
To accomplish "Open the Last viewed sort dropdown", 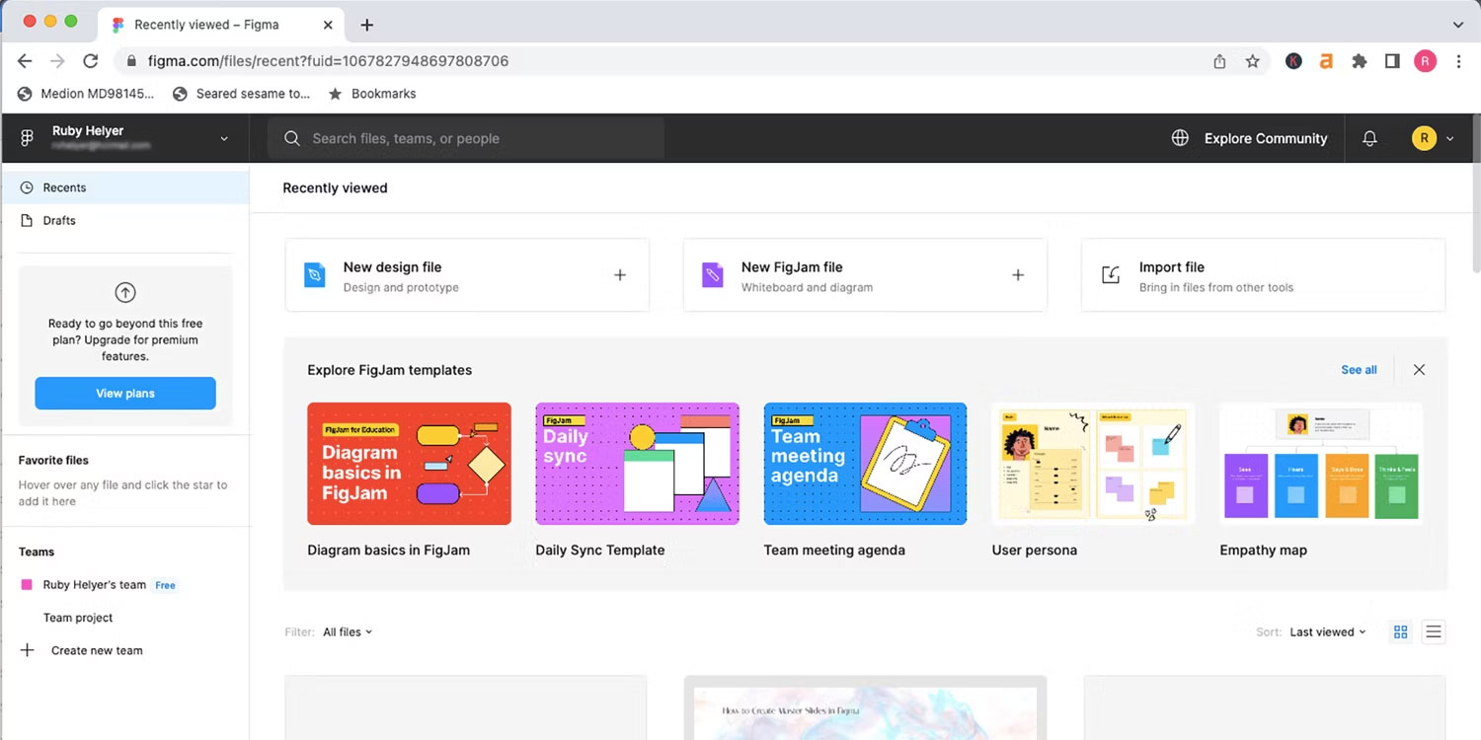I will (x=1328, y=632).
